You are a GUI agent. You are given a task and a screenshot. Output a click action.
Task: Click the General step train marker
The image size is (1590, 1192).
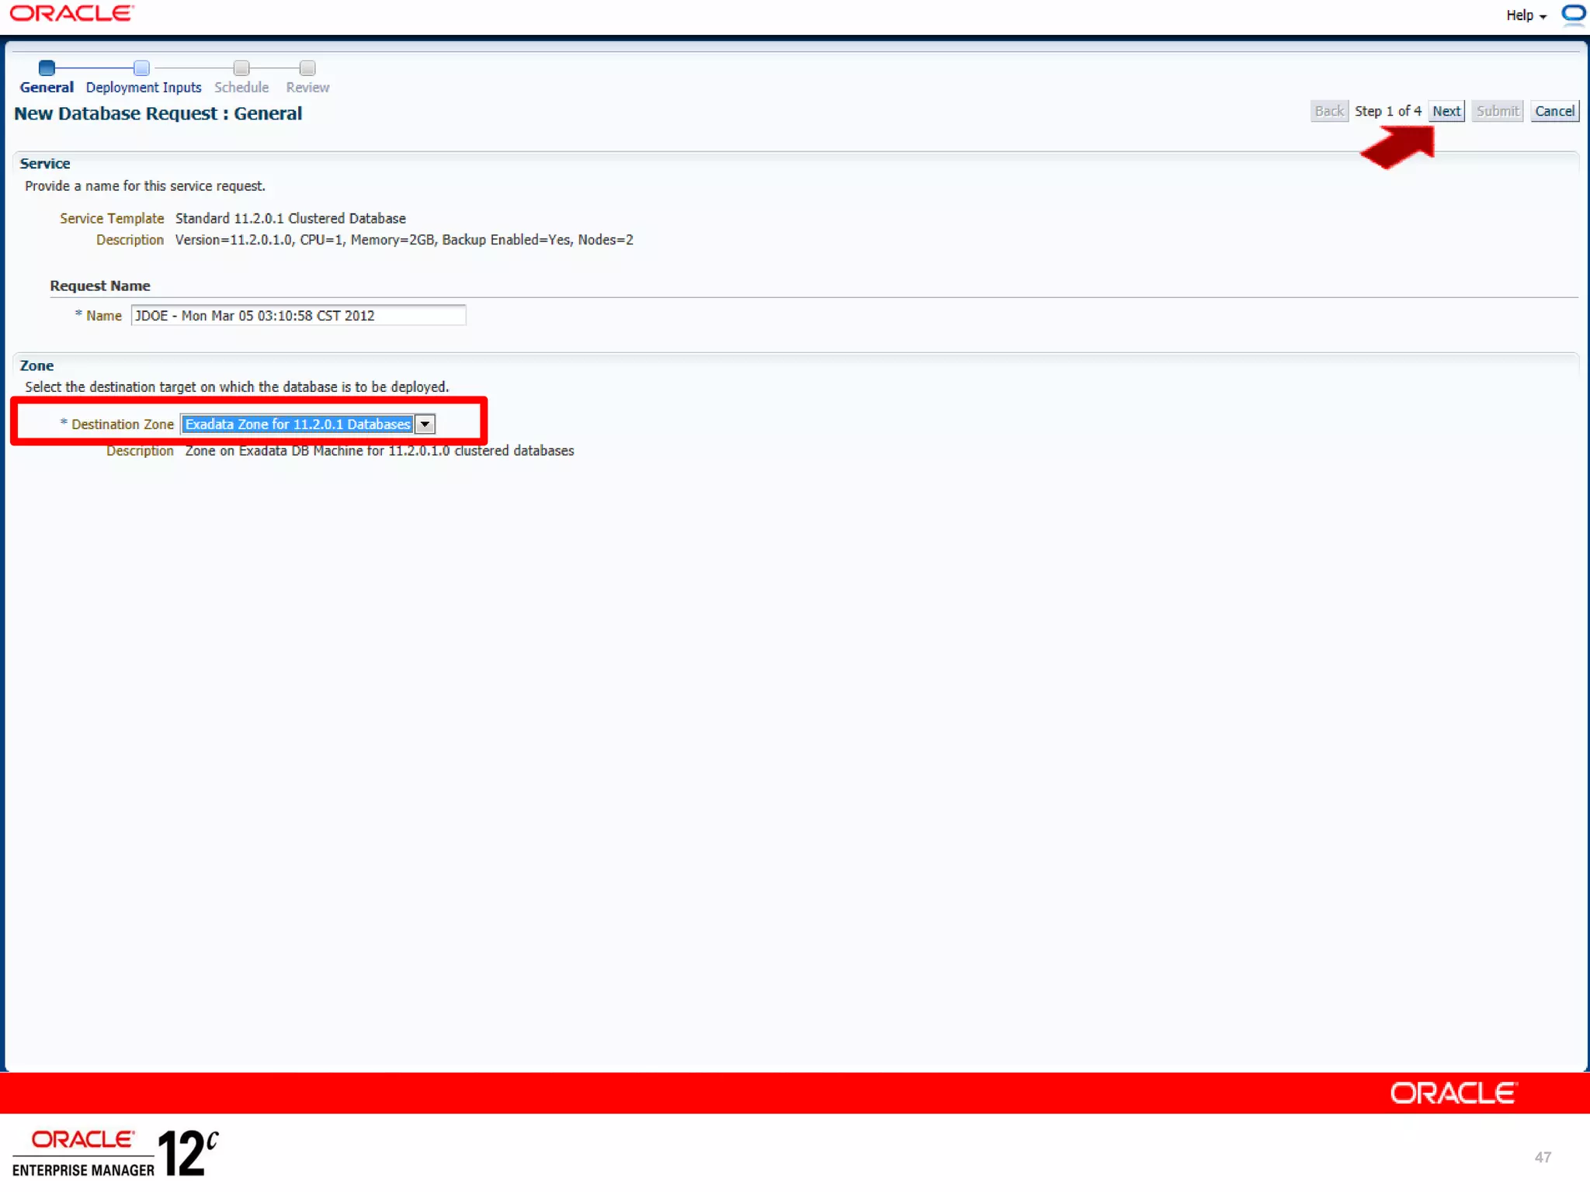click(x=47, y=68)
